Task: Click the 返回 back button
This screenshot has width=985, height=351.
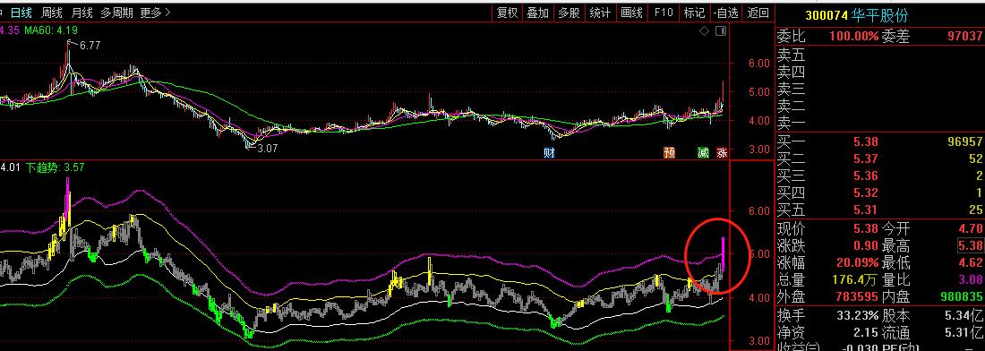Action: (758, 13)
